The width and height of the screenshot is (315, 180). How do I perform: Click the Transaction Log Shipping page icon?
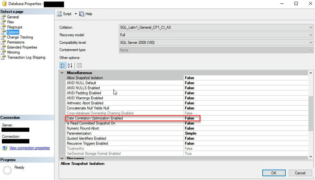pyautogui.click(x=3, y=57)
